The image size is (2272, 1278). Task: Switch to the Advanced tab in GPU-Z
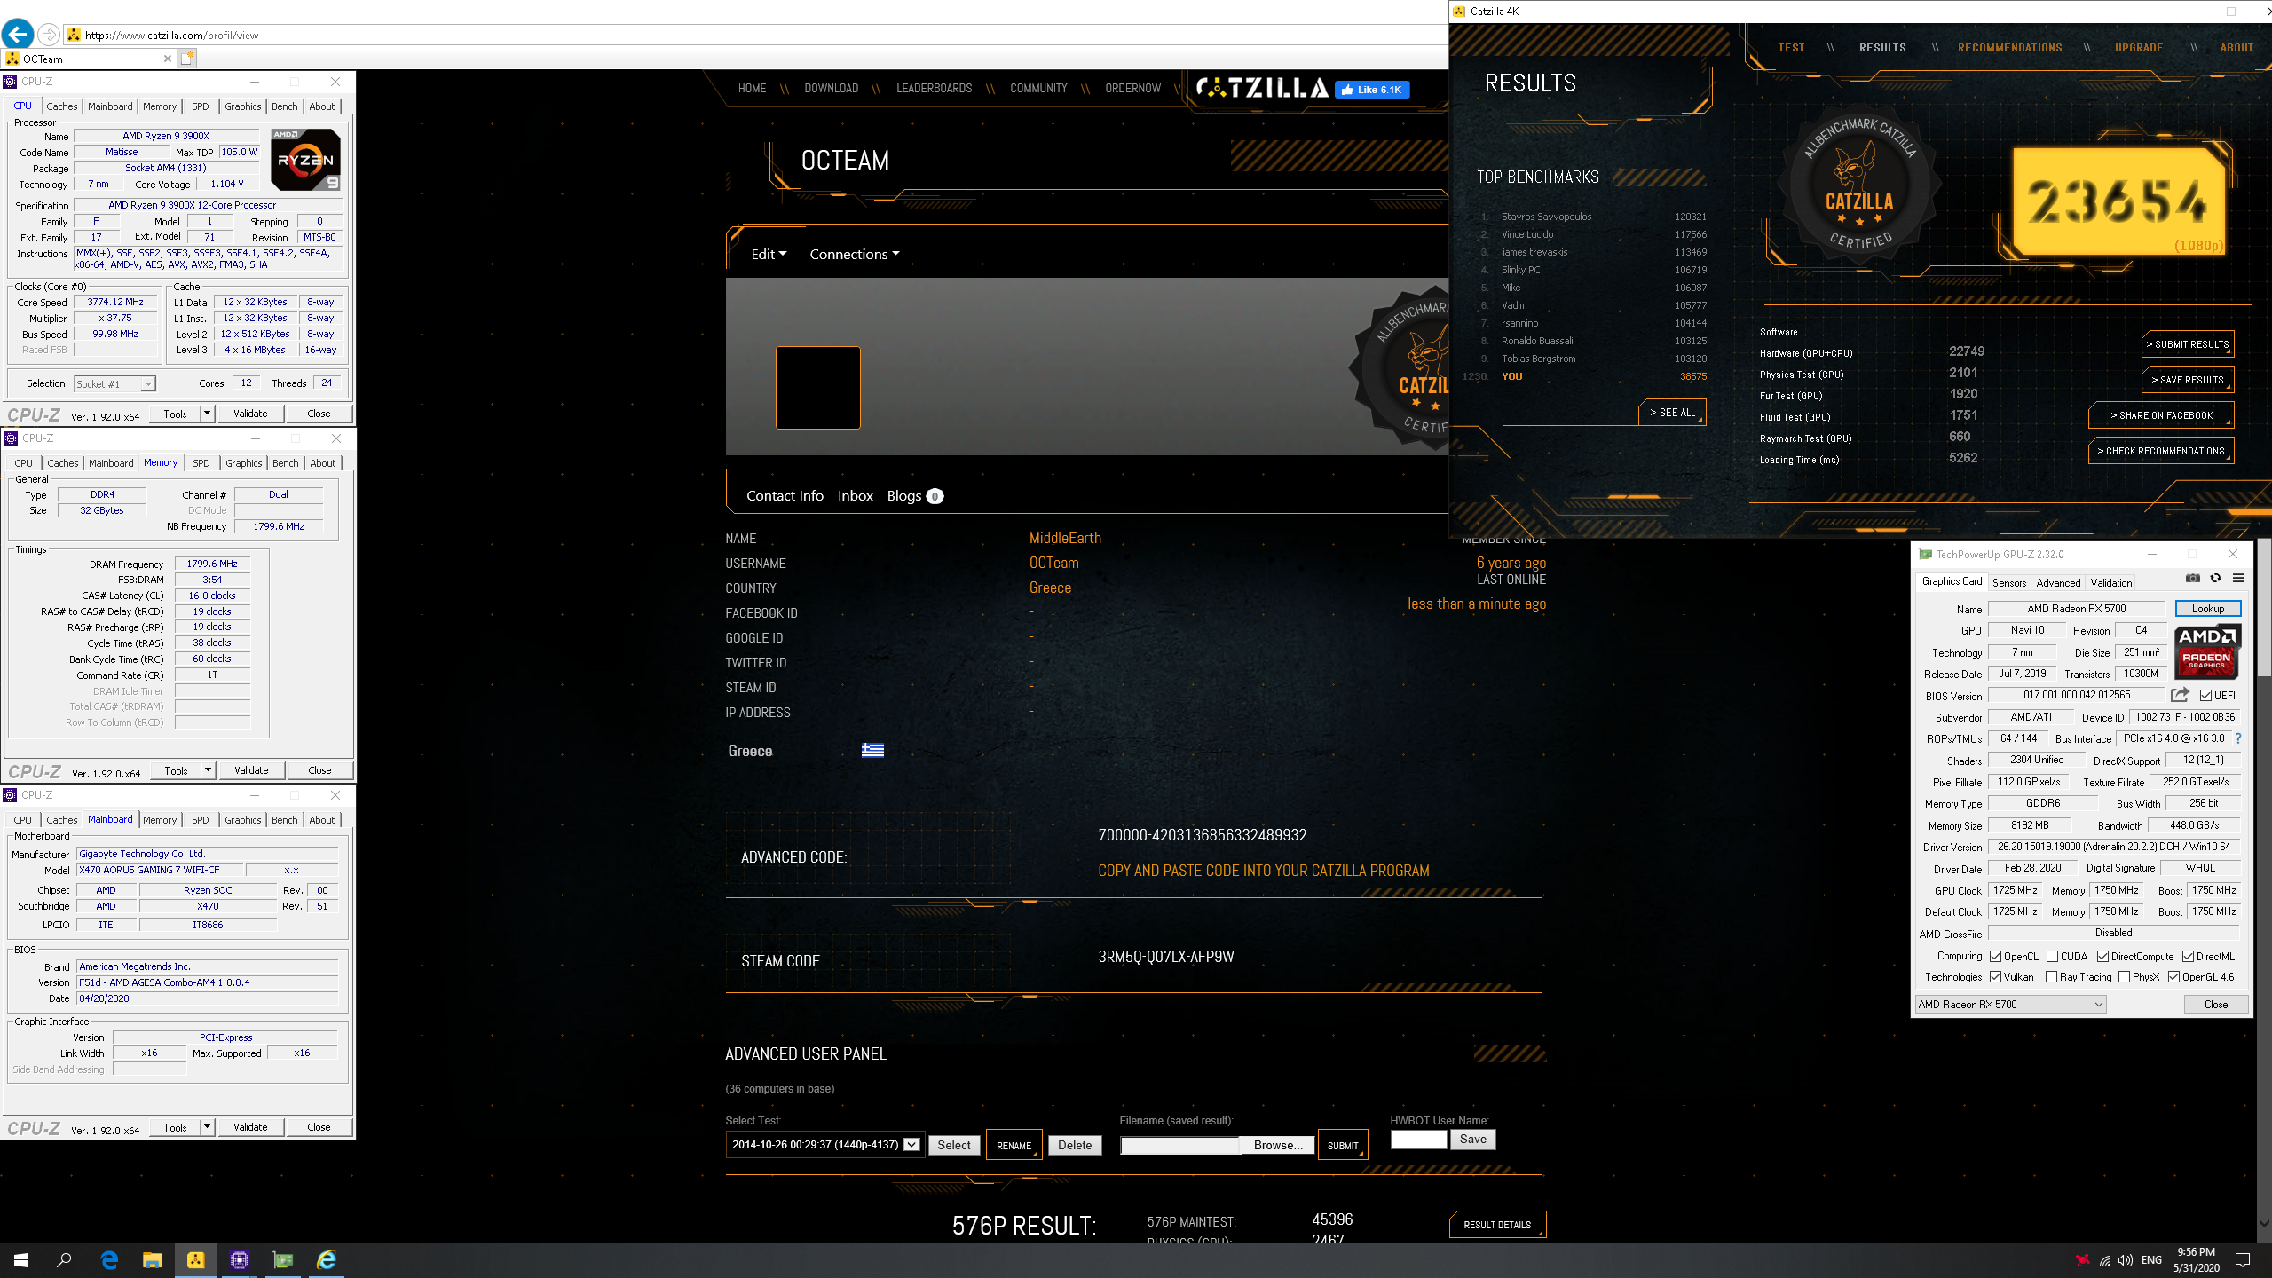point(2058,583)
